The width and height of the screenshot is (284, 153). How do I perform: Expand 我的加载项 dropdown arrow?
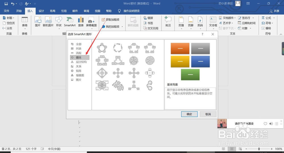click(122, 27)
